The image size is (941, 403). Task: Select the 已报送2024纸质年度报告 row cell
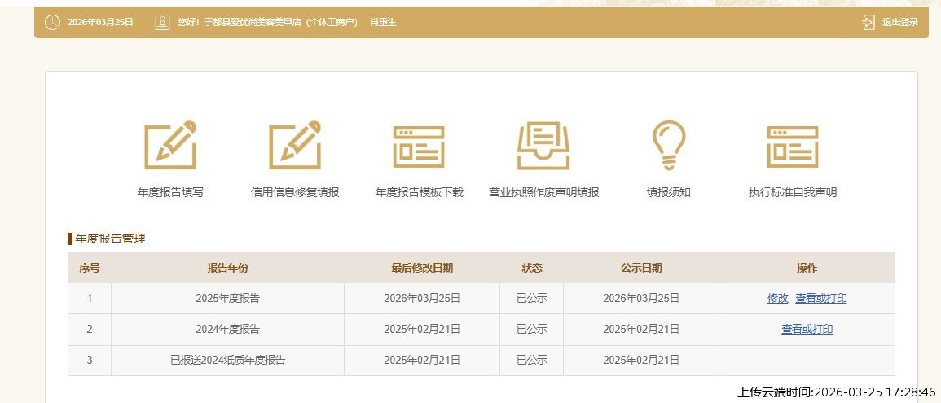point(227,360)
